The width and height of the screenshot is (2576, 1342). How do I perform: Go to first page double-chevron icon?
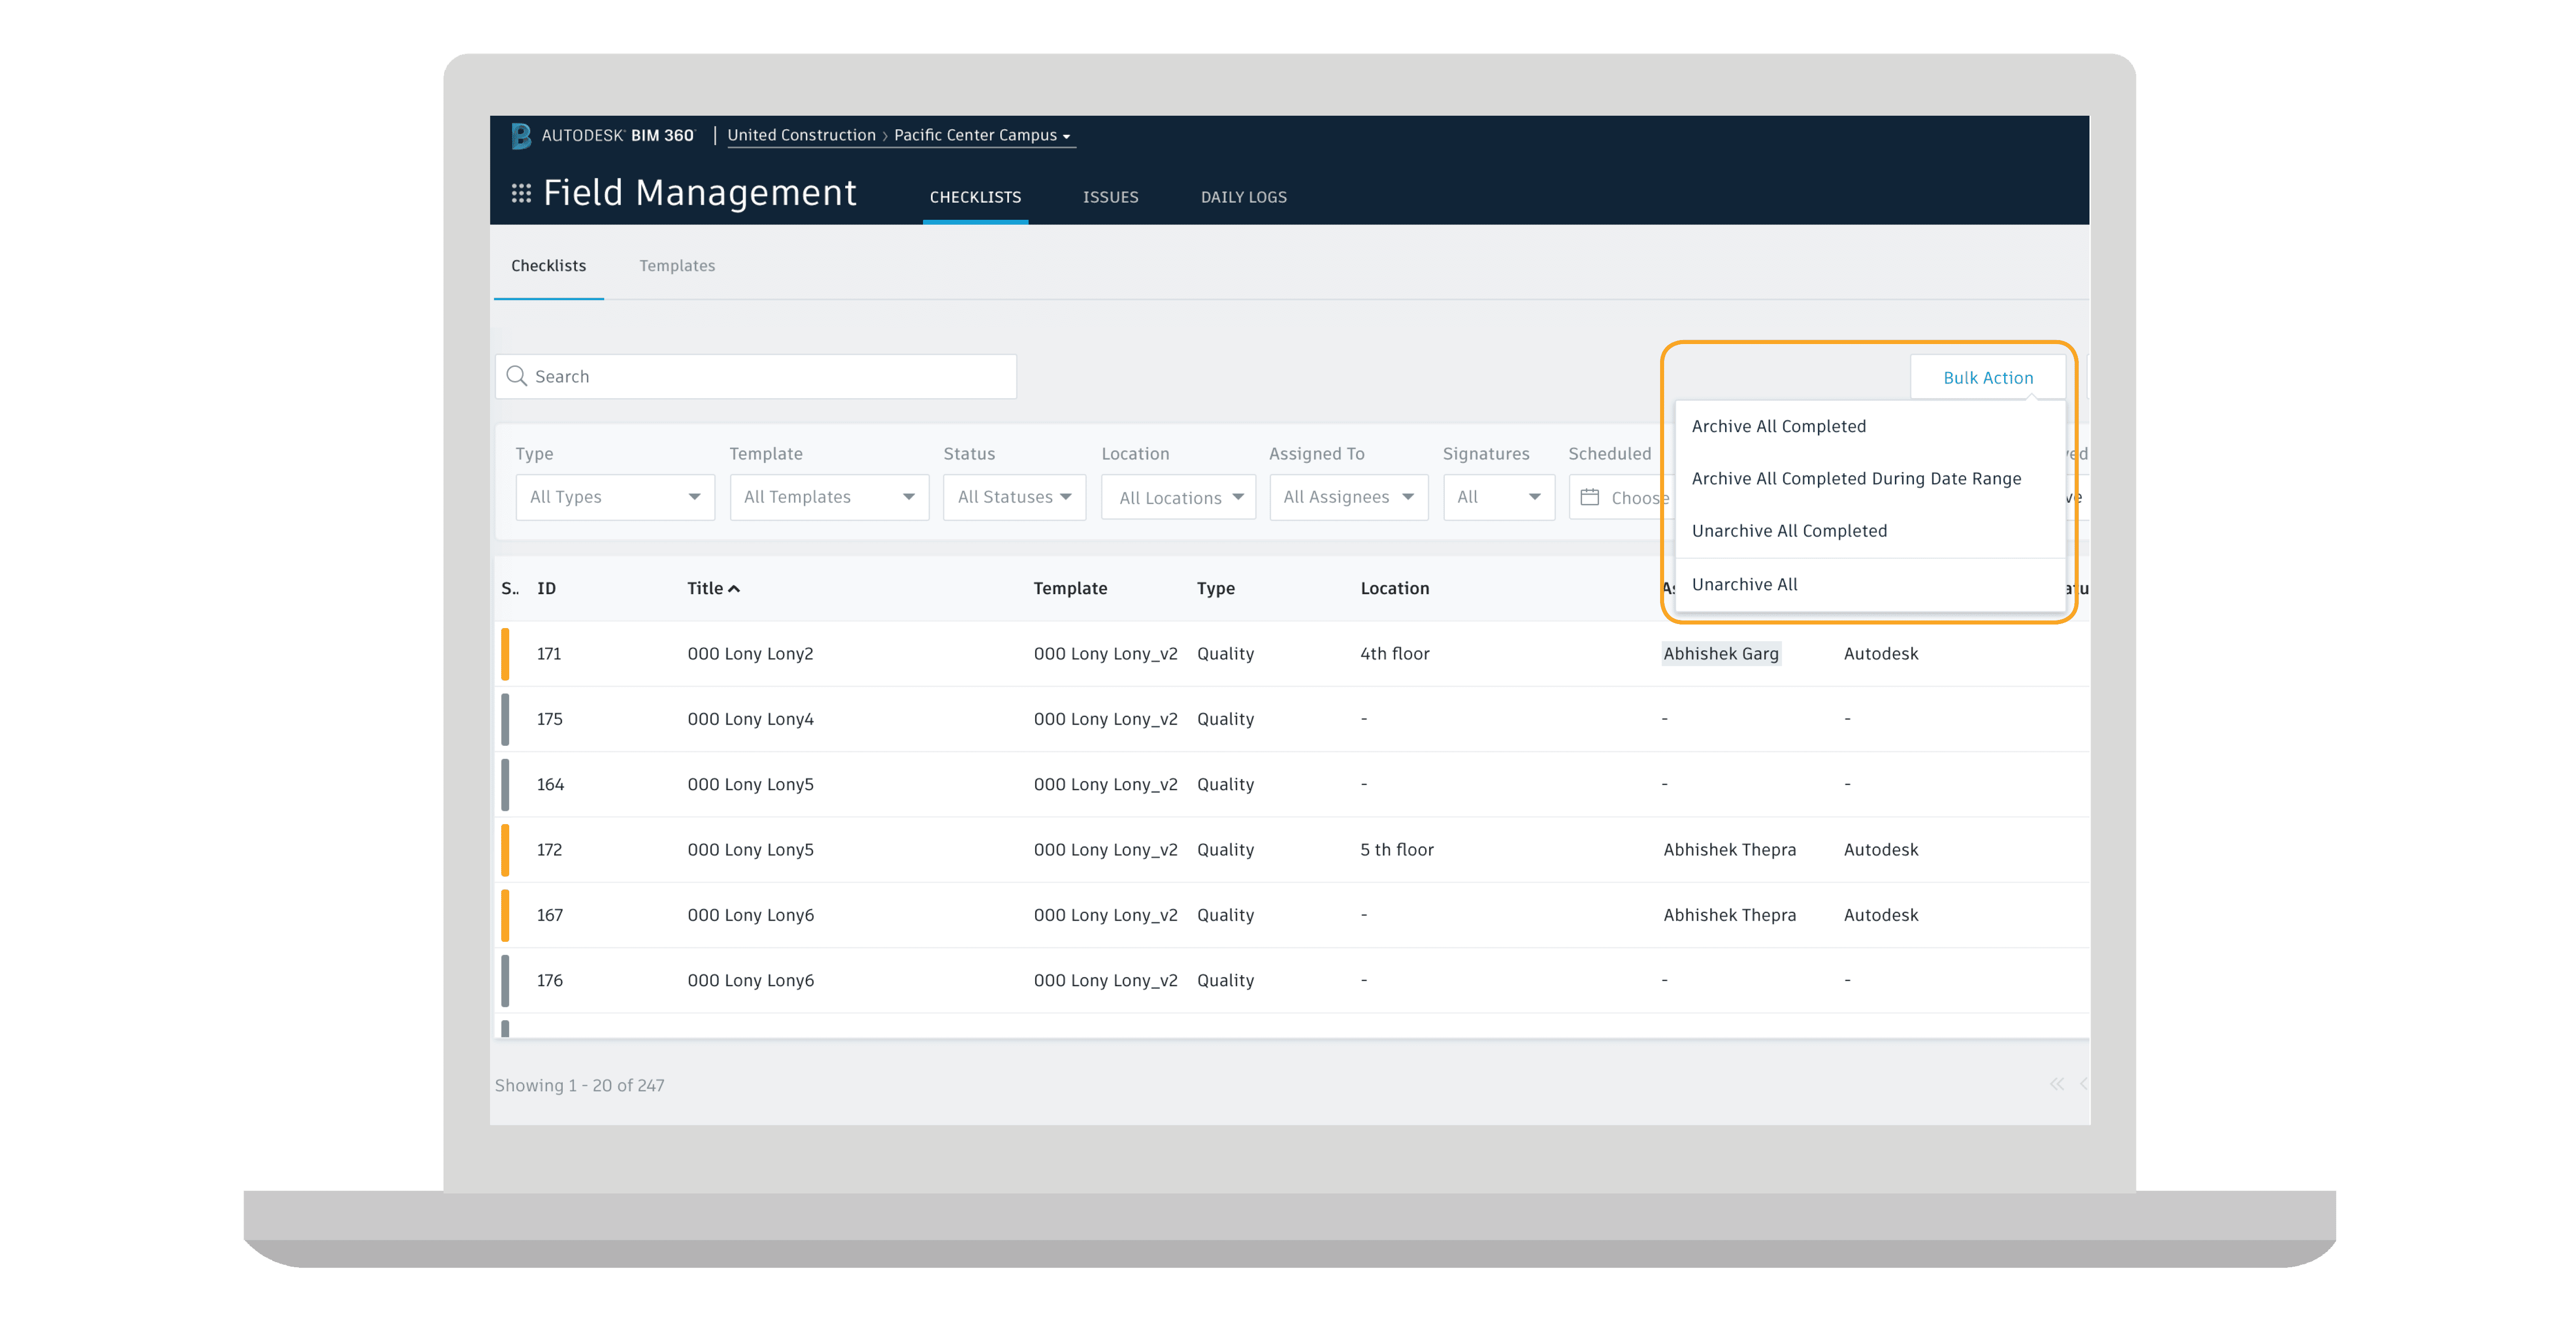2056,1084
